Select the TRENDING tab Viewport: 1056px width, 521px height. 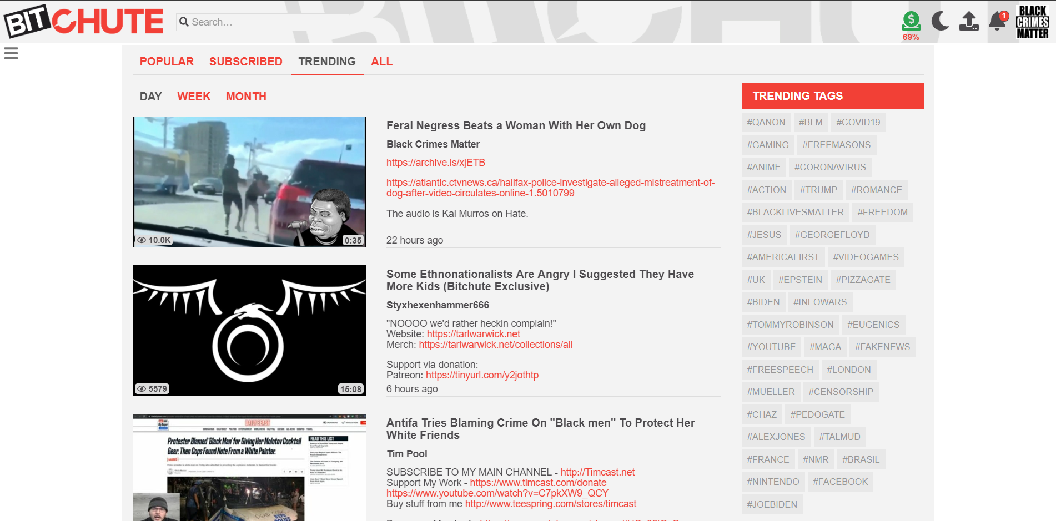[327, 62]
